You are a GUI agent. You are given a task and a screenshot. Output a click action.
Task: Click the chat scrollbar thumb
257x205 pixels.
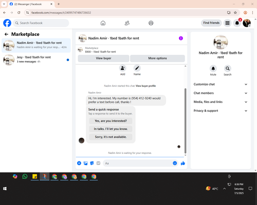[185, 121]
